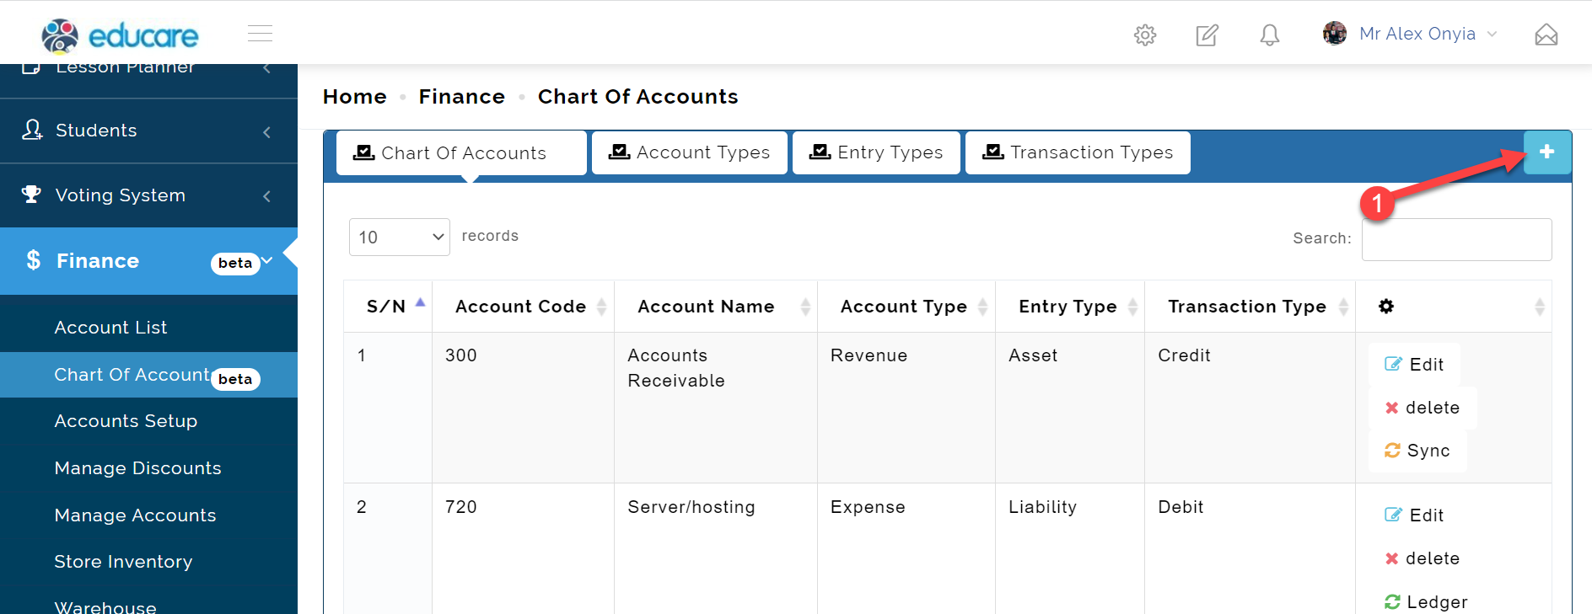Edit the Accounts Receivable account

point(1414,364)
